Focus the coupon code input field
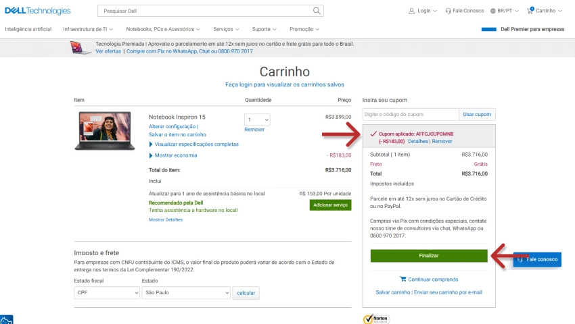Image resolution: width=575 pixels, height=324 pixels. pyautogui.click(x=411, y=114)
